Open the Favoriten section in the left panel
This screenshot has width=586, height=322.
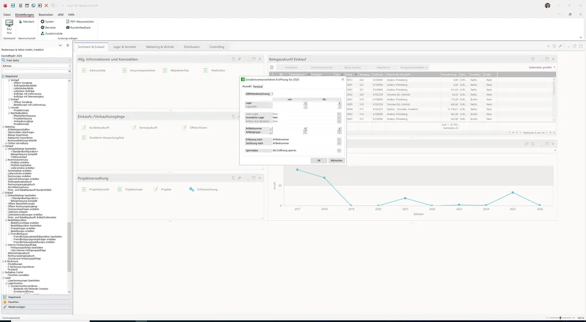[x=35, y=302]
